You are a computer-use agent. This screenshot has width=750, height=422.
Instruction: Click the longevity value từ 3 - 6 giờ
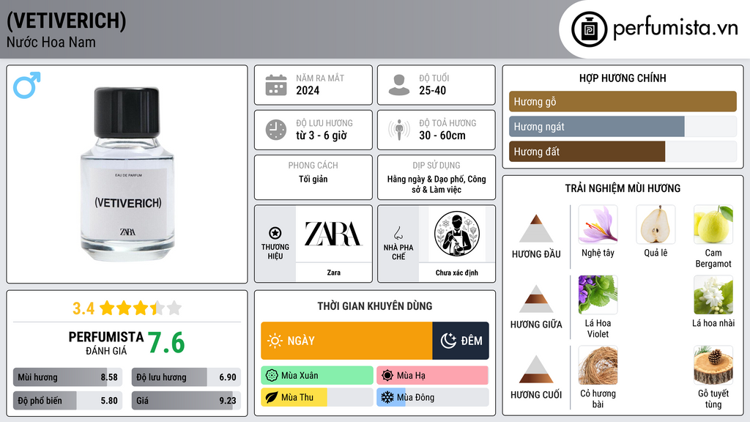322,136
